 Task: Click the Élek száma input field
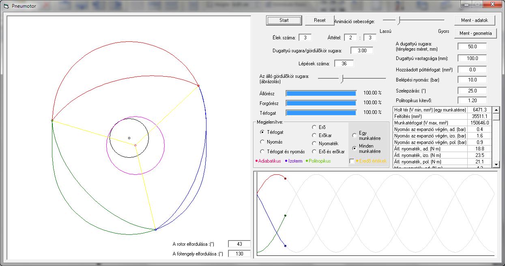305,38
